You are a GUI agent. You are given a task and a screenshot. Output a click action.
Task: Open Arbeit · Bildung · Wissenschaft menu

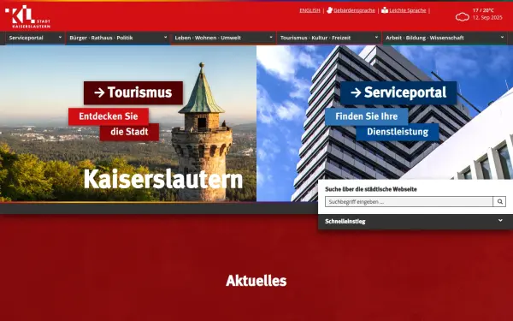(x=425, y=38)
